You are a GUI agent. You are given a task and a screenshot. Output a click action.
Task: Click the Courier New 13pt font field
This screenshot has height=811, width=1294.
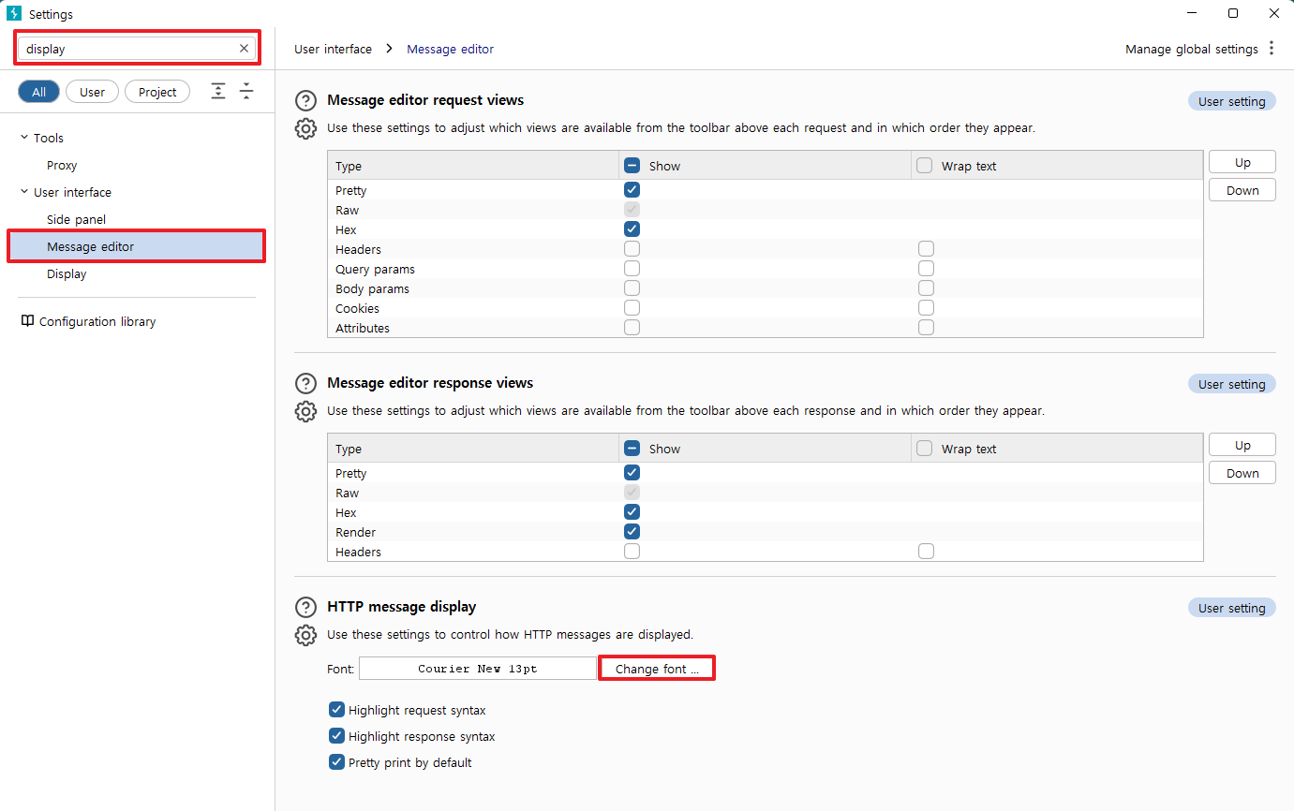(x=478, y=669)
